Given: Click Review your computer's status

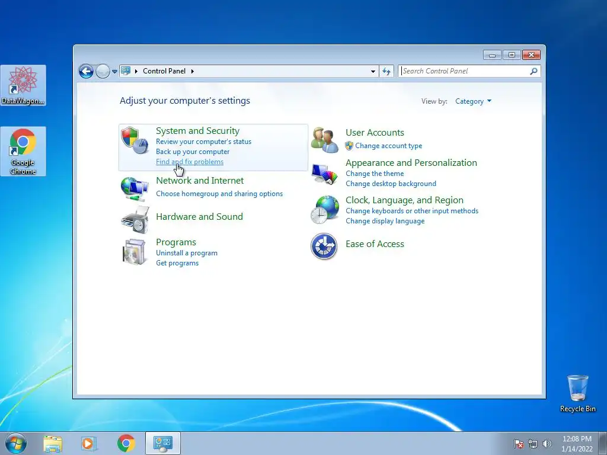Looking at the screenshot, I should [204, 142].
